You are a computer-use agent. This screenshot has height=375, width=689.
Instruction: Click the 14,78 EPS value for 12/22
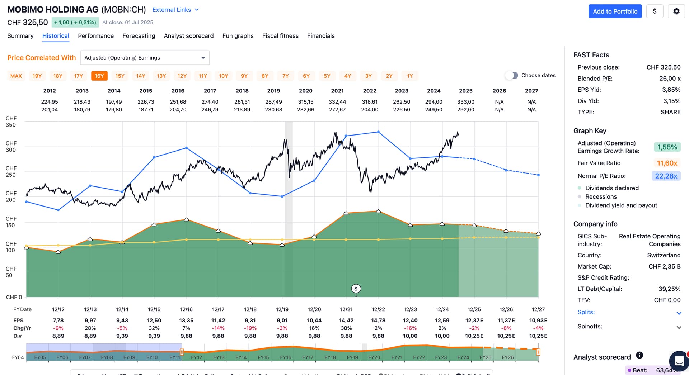point(378,321)
